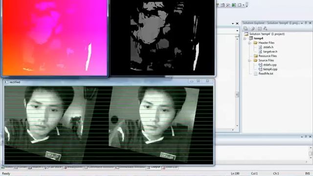Click the editor vertical scrollbar thumb
313x176 pixels.
pos(237,94)
